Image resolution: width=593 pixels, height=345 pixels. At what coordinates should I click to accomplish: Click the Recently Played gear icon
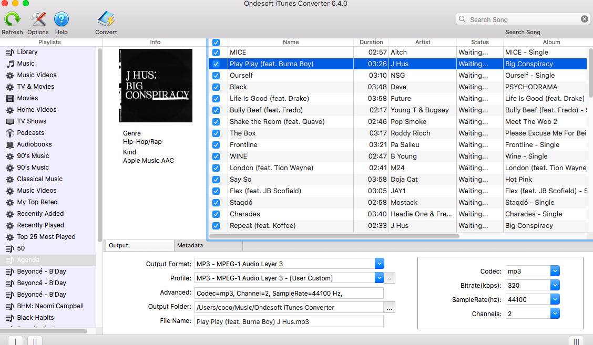coord(10,225)
